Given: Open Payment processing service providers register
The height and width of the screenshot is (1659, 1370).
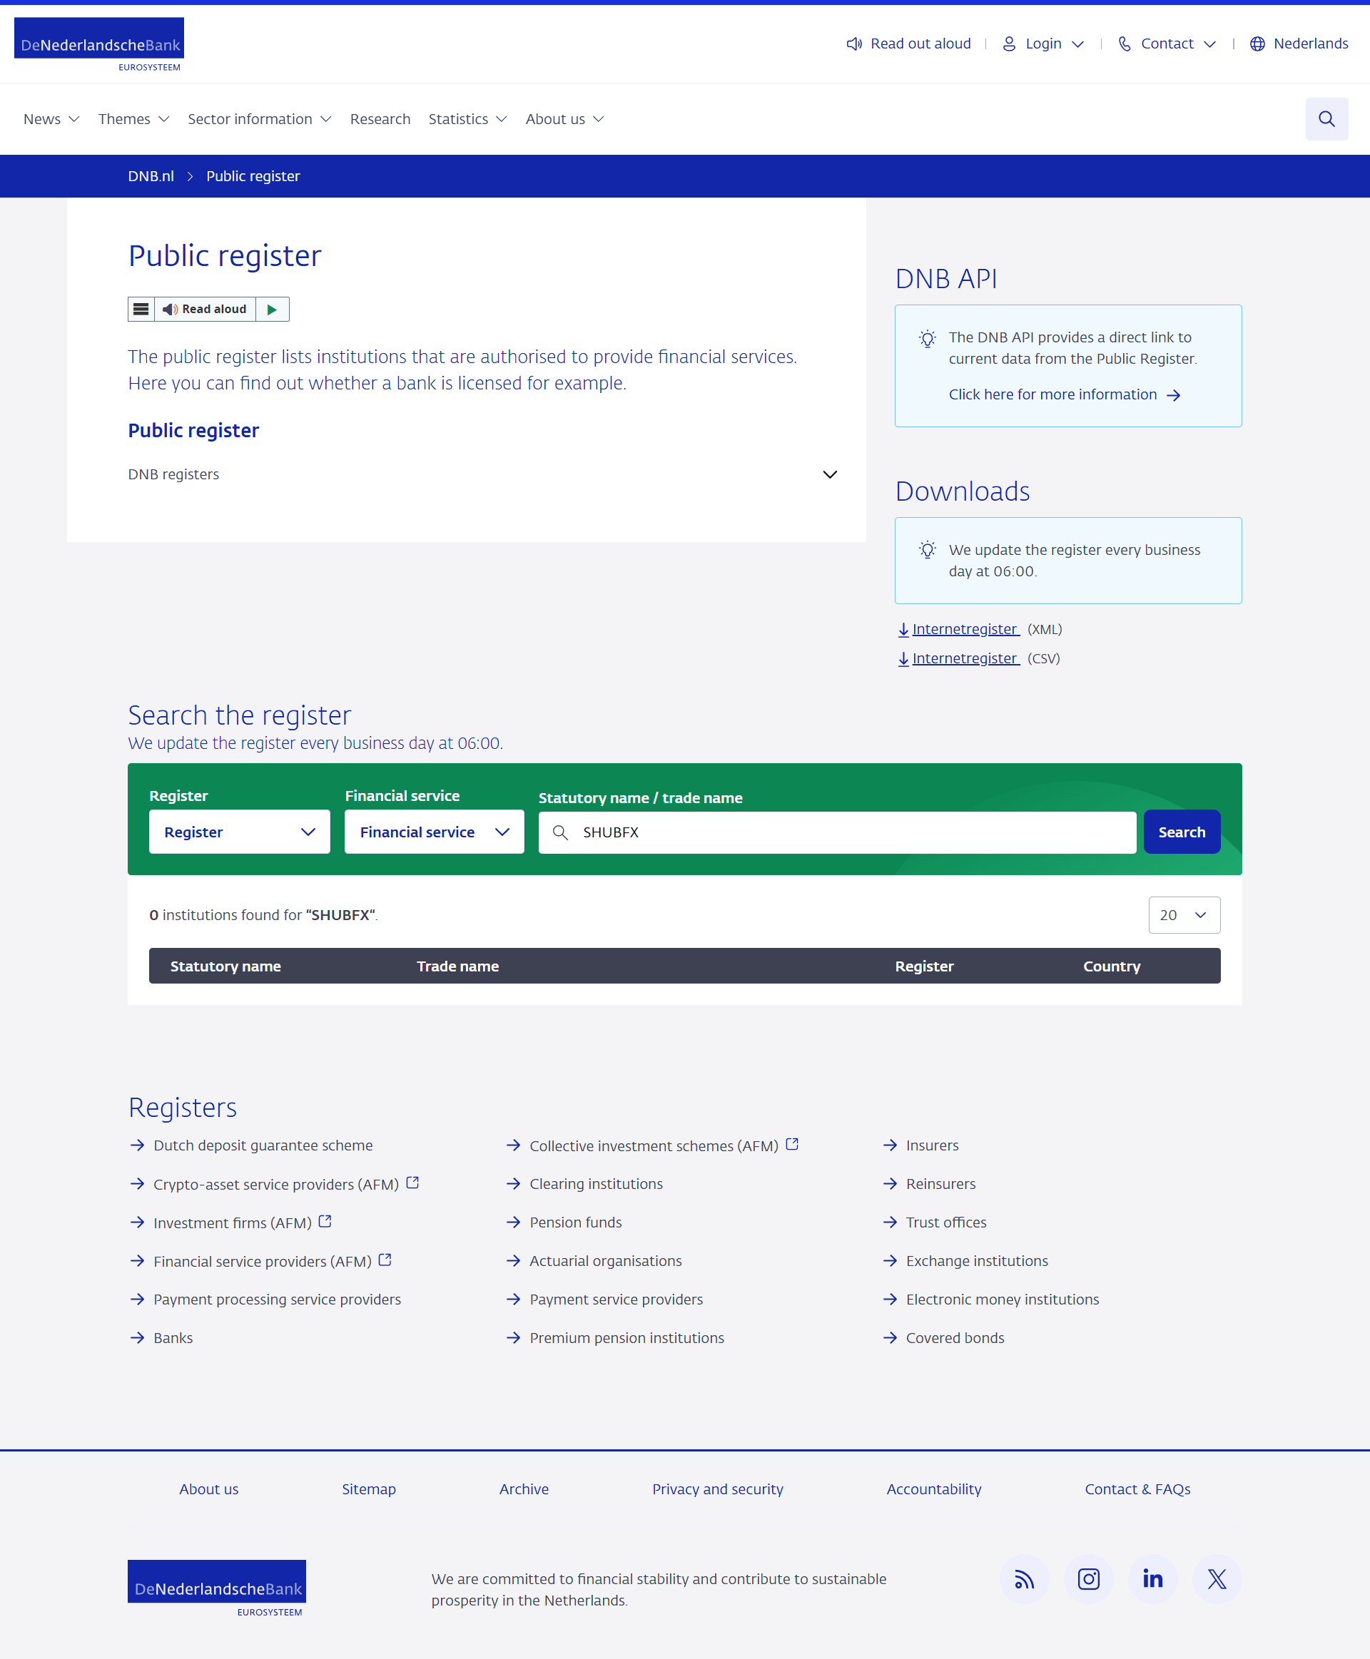Looking at the screenshot, I should point(277,1300).
